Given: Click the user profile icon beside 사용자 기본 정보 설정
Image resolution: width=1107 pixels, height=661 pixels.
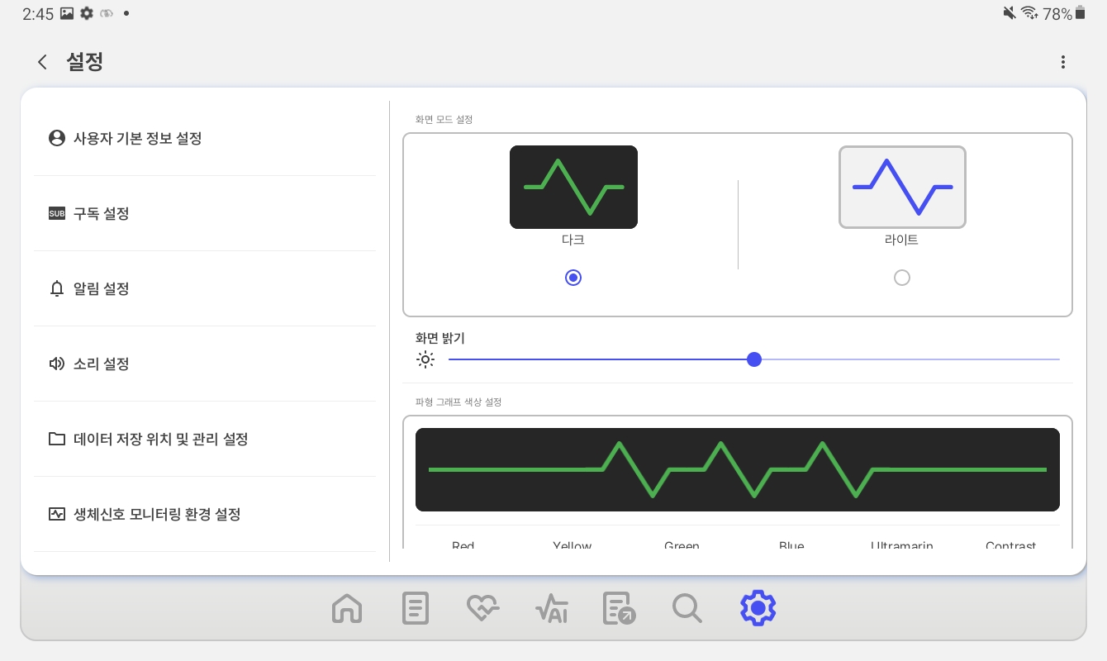Looking at the screenshot, I should [57, 138].
